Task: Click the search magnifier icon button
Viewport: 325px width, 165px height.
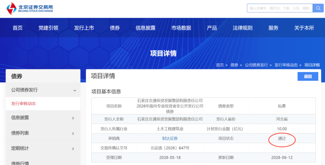Action: point(318,8)
